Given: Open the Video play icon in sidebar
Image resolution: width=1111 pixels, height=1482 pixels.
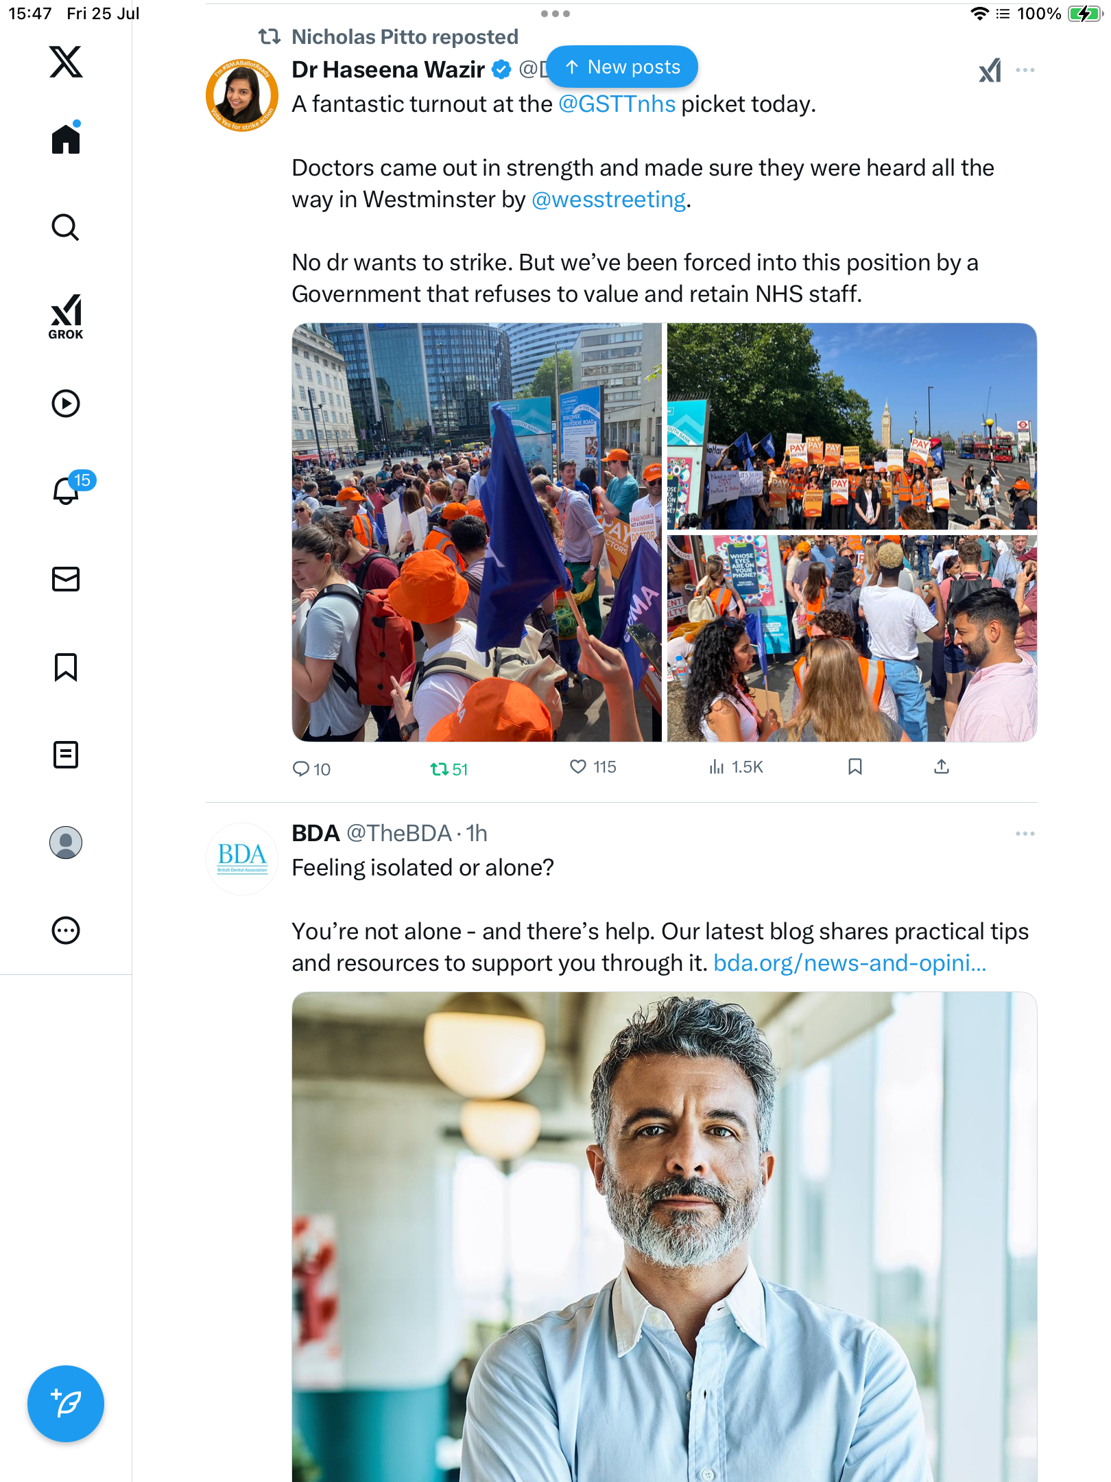Looking at the screenshot, I should 66,403.
